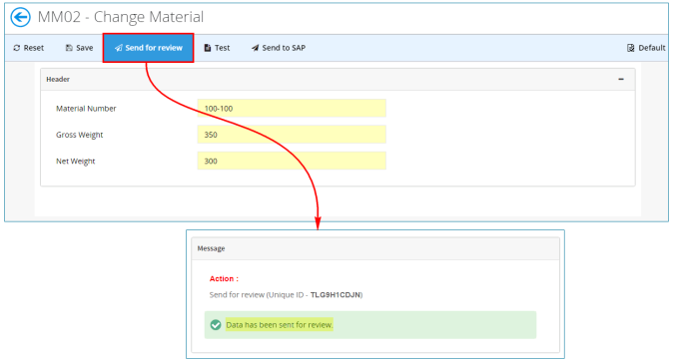Click into the Material Number field

tap(292, 108)
